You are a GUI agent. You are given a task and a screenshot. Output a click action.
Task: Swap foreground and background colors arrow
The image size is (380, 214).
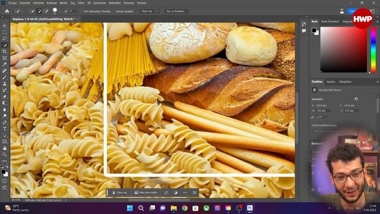(7, 166)
